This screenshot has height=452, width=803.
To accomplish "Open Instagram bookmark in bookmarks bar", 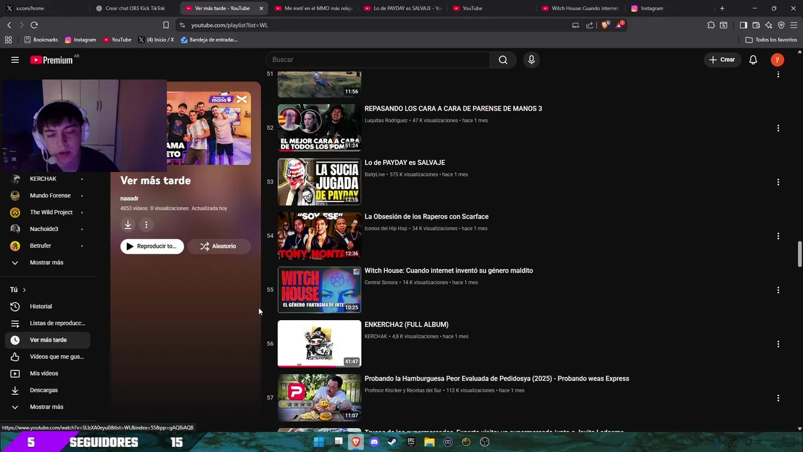I will click(80, 40).
